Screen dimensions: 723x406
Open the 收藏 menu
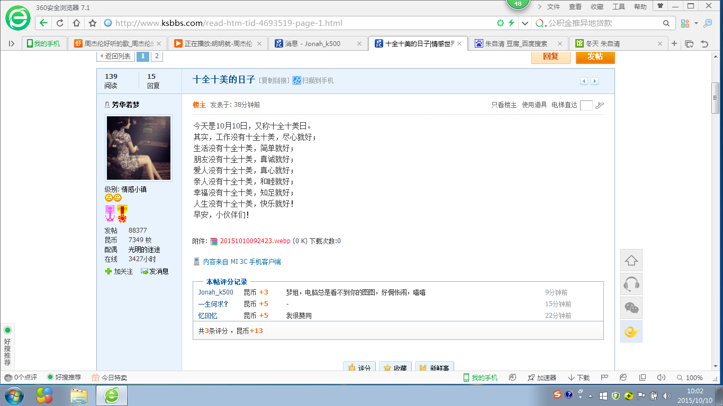click(x=597, y=6)
